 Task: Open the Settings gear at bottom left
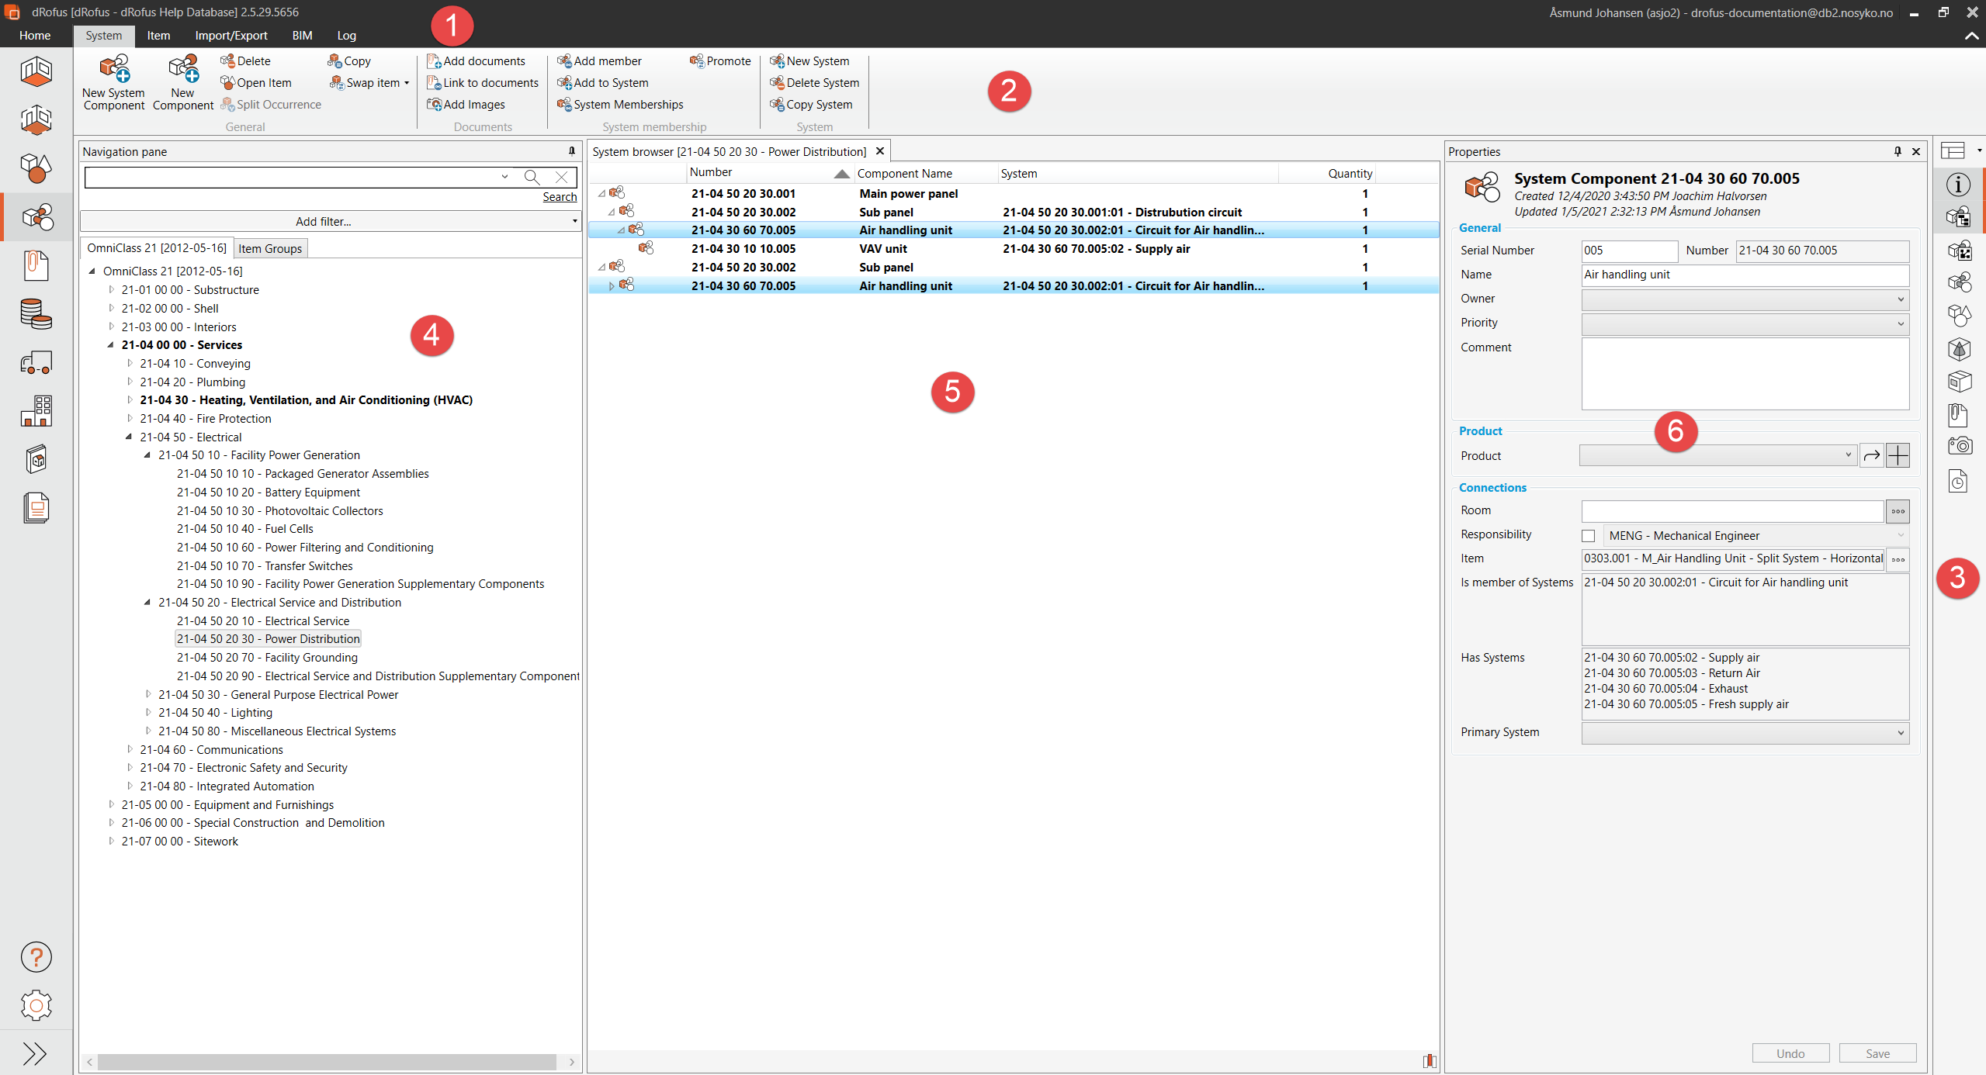[x=36, y=1004]
